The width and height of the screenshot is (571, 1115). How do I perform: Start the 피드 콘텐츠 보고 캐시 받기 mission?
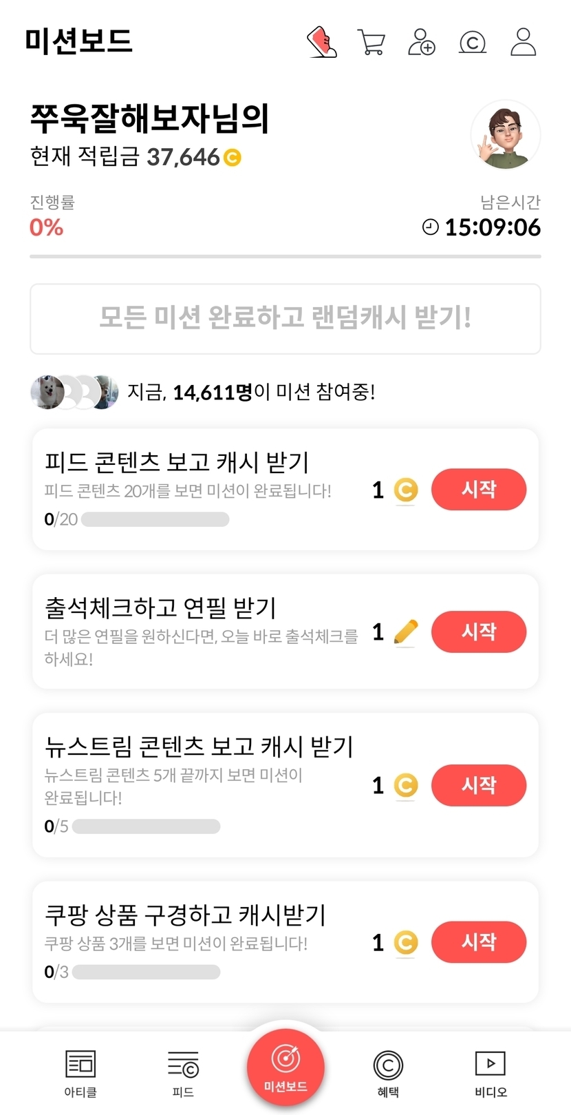pos(479,490)
